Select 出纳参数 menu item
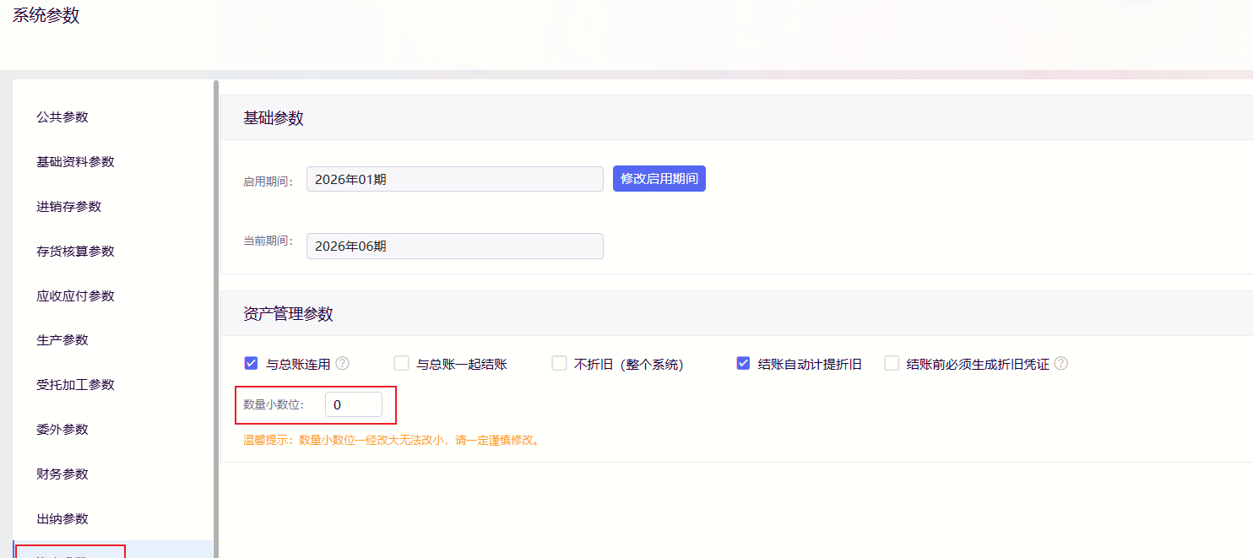Viewport: 1253px width, 558px height. click(62, 519)
